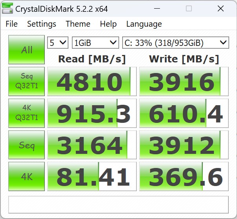Screen dimensions: 237x219
Task: Click the Seq Q32T1 read result 4810
Action: [x=92, y=82]
